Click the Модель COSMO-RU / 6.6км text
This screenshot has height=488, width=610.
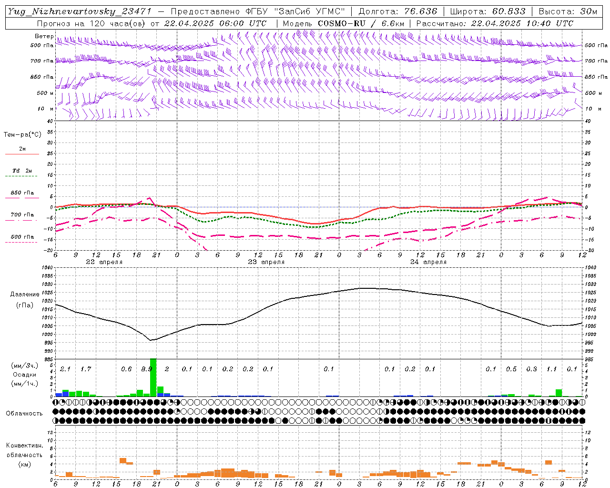tap(344, 23)
